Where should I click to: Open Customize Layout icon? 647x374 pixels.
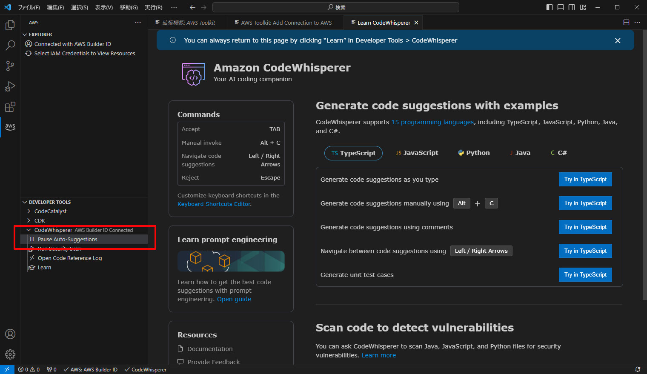pos(583,7)
